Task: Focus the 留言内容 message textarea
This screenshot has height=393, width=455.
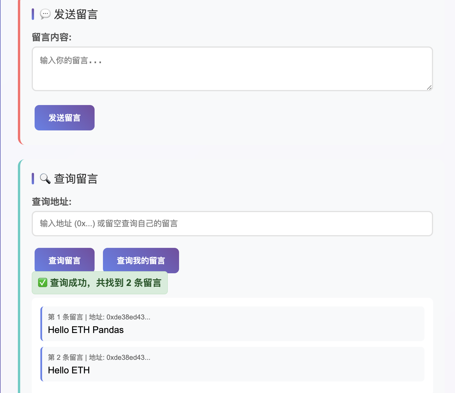Action: click(x=232, y=69)
